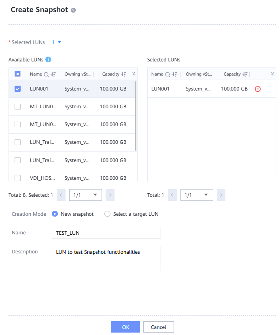Viewport: 280px width, 335px height.
Task: Open Selected LUNs page number dropdown
Action: pos(196,195)
